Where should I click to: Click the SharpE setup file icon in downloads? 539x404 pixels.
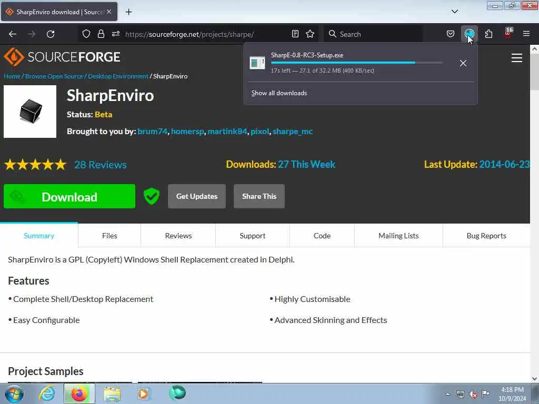pyautogui.click(x=257, y=63)
